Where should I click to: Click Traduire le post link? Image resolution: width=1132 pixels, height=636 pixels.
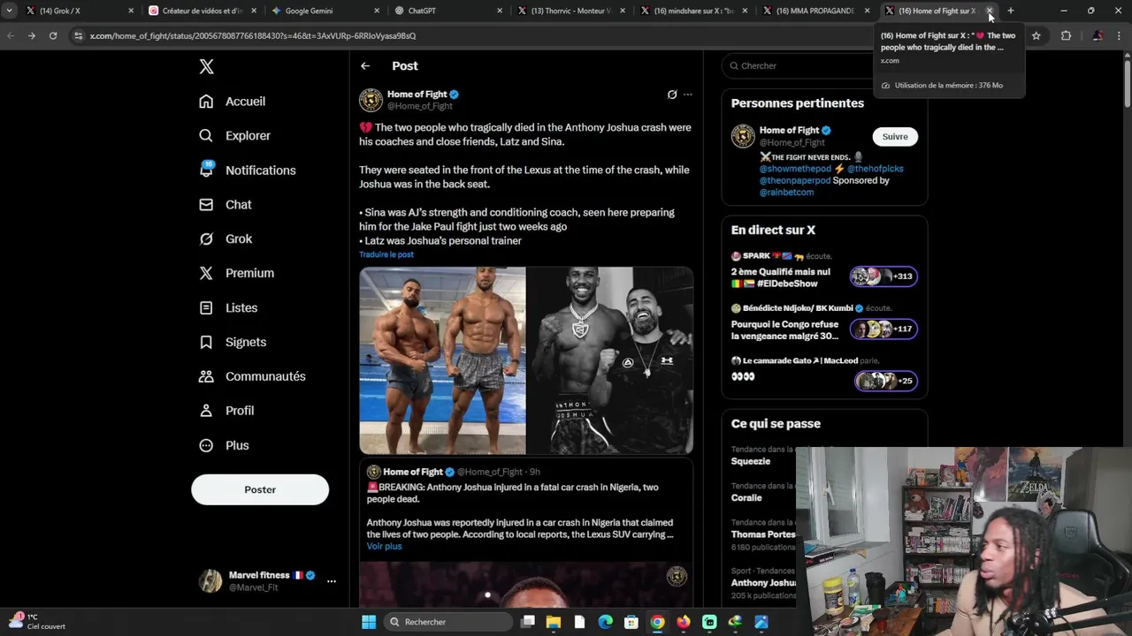pos(386,254)
